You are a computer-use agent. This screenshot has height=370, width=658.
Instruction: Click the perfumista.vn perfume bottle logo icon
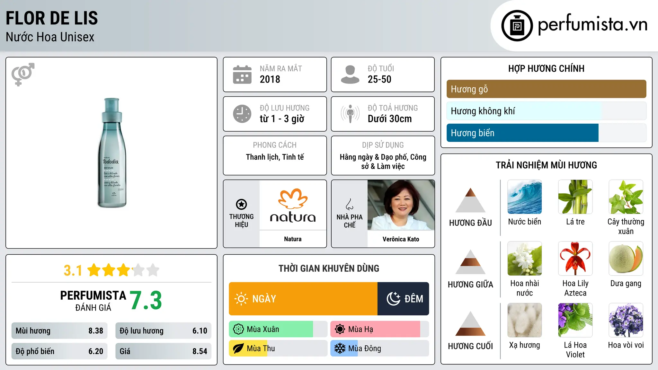[x=517, y=26]
